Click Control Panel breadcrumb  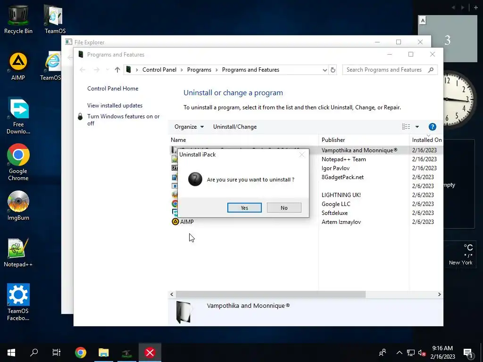[159, 70]
